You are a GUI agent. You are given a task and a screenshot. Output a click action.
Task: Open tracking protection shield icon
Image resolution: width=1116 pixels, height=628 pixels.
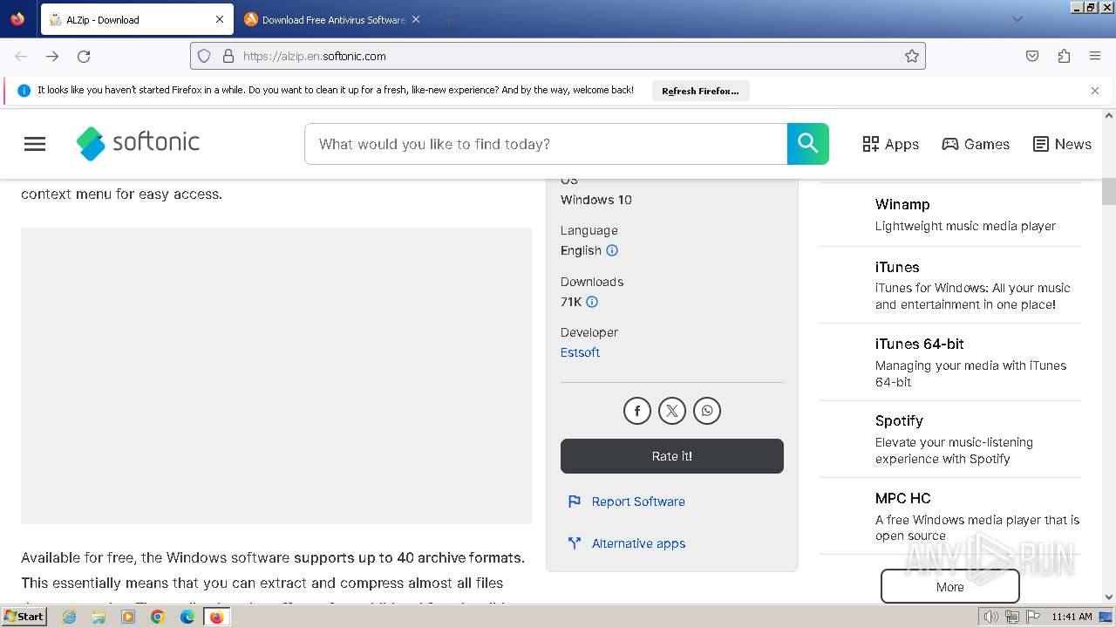click(204, 56)
